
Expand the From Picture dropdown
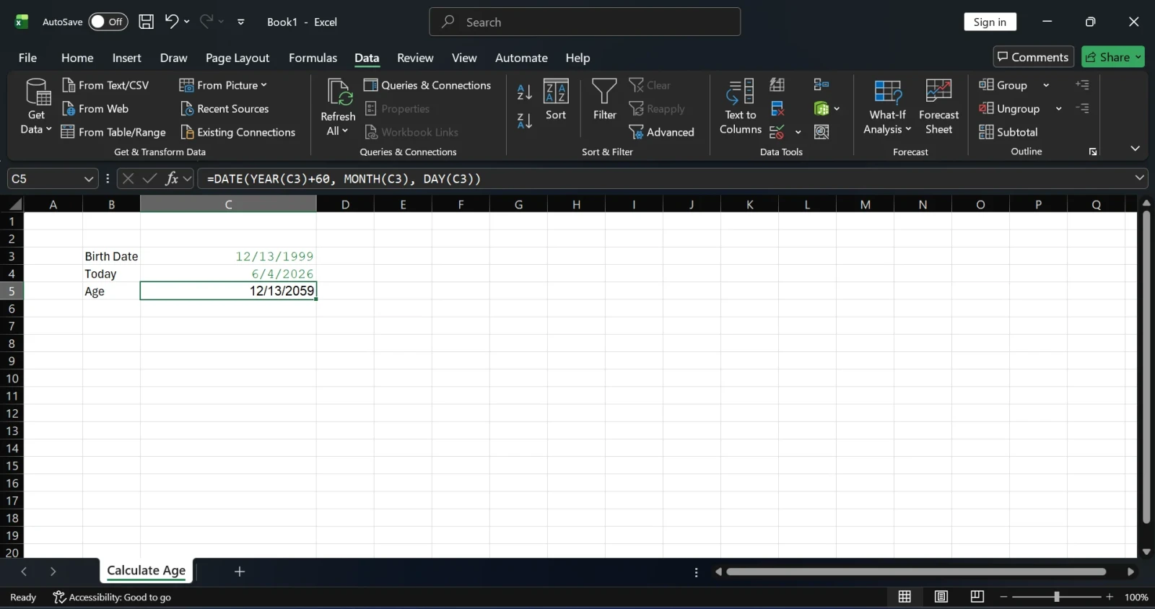coord(264,85)
